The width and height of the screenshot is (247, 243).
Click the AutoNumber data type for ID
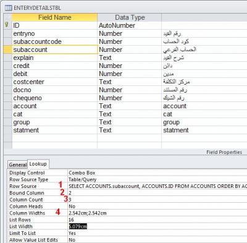pyautogui.click(x=130, y=25)
